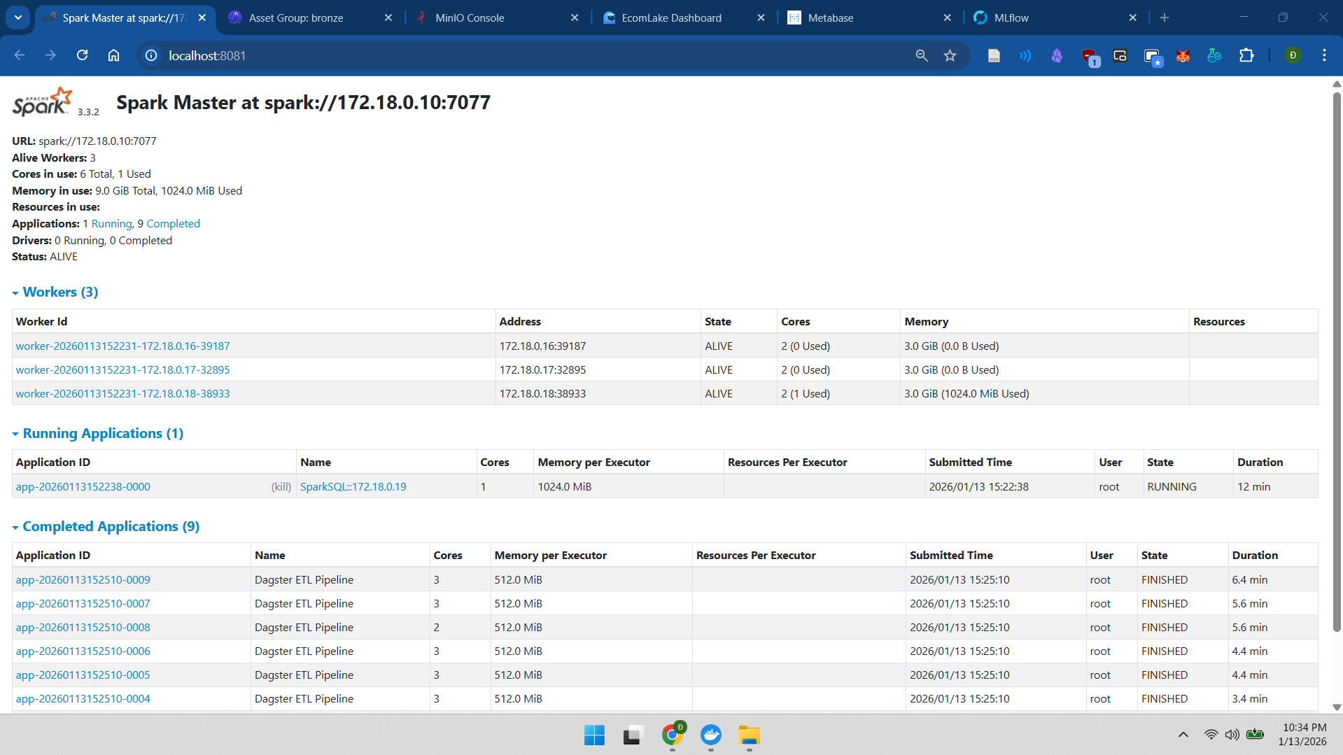Open File Explorer from the taskbar
The width and height of the screenshot is (1343, 755).
click(x=749, y=735)
